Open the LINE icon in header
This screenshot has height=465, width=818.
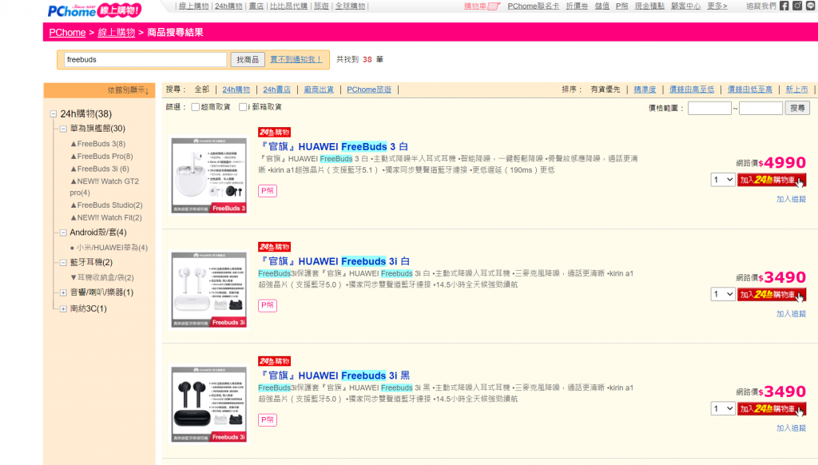811,6
